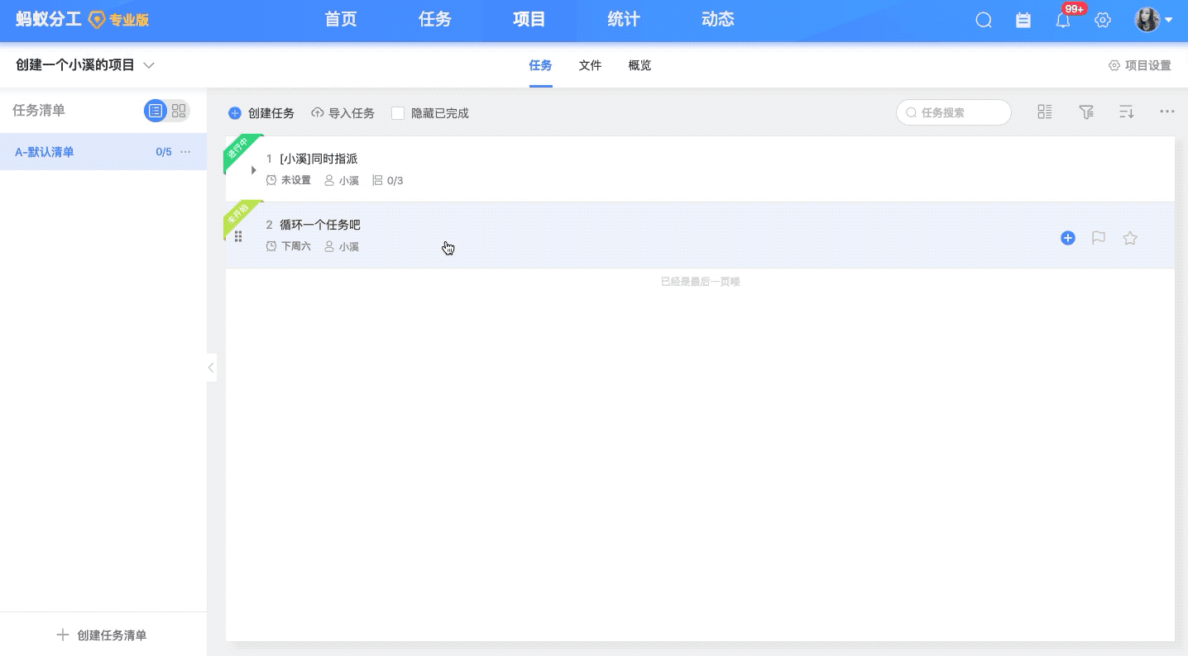The width and height of the screenshot is (1188, 656).
Task: Open 统计 in the top navigation
Action: (623, 19)
